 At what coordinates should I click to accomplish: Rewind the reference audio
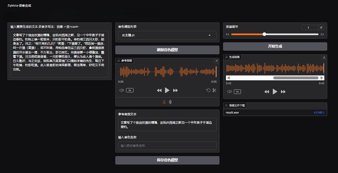click(159, 90)
